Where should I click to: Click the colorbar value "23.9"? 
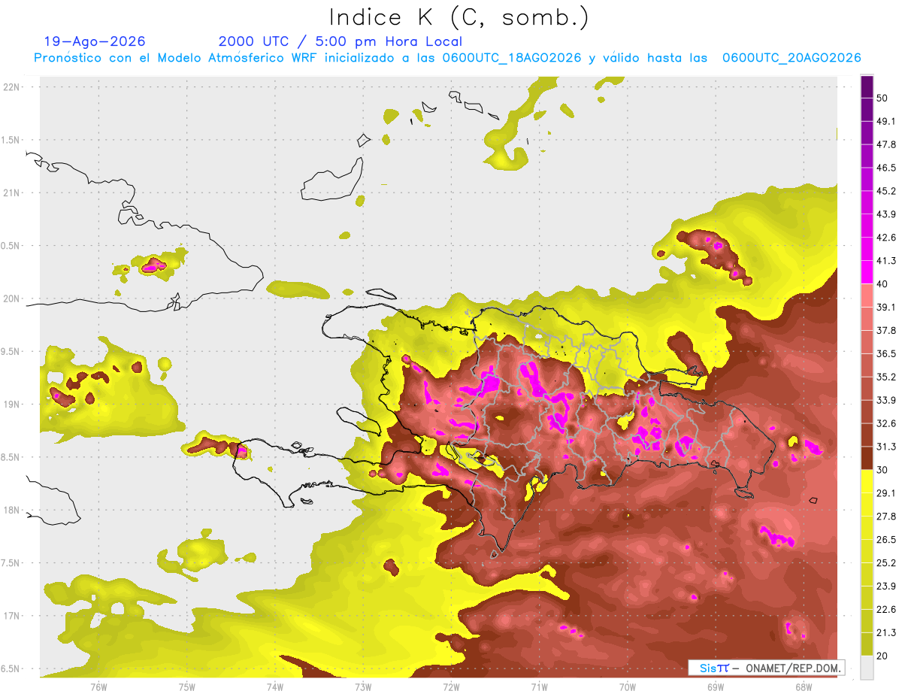[886, 586]
